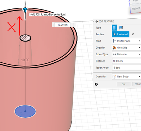The width and height of the screenshot is (141, 131).
Task: Open the Start 'Profile Plane' dropdown
Action: [127, 41]
